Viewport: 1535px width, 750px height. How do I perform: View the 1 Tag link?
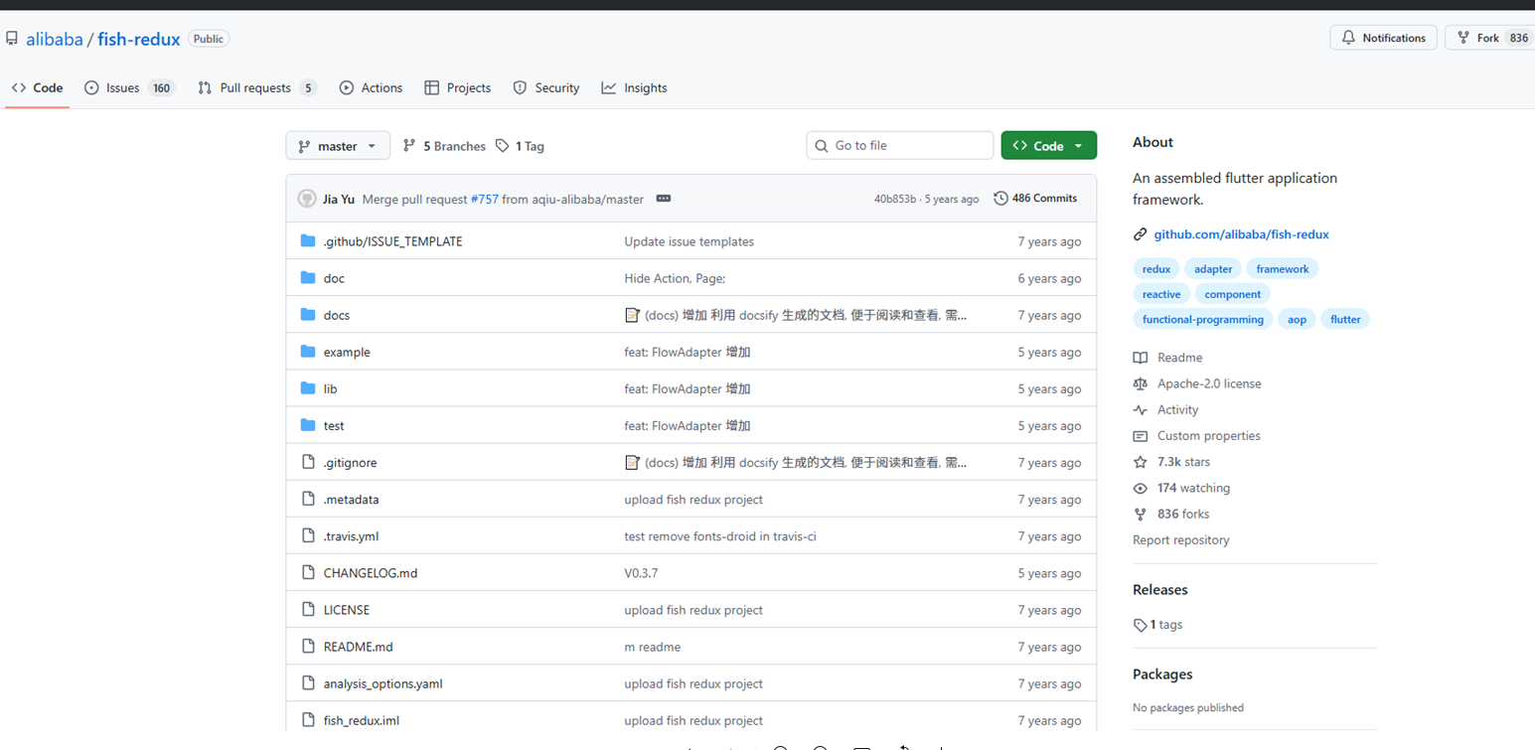click(x=520, y=146)
